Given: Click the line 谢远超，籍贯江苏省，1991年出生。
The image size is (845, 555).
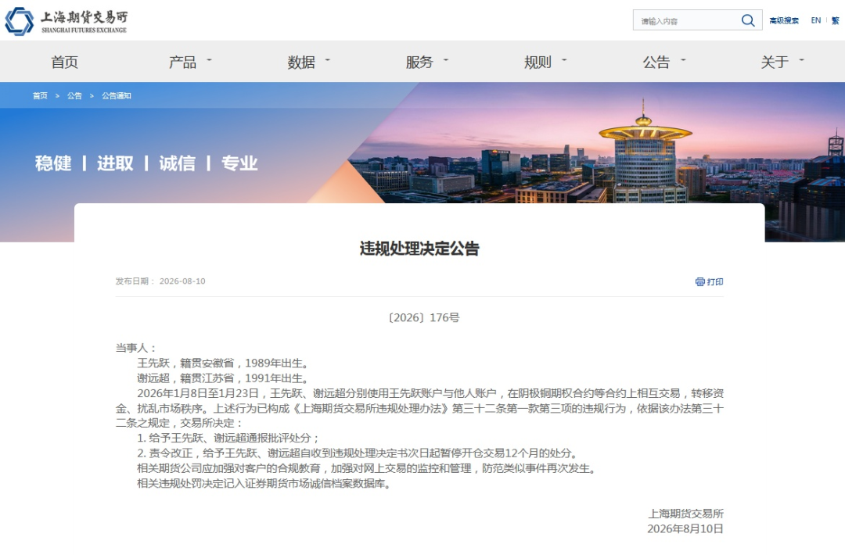Looking at the screenshot, I should point(223,378).
